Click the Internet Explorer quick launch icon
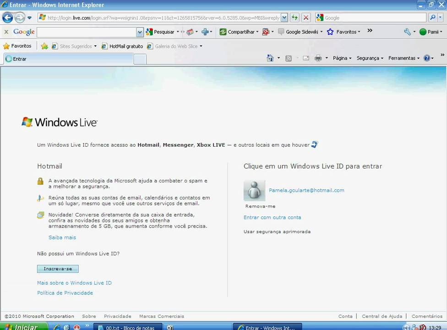447x330 pixels. pos(57,327)
